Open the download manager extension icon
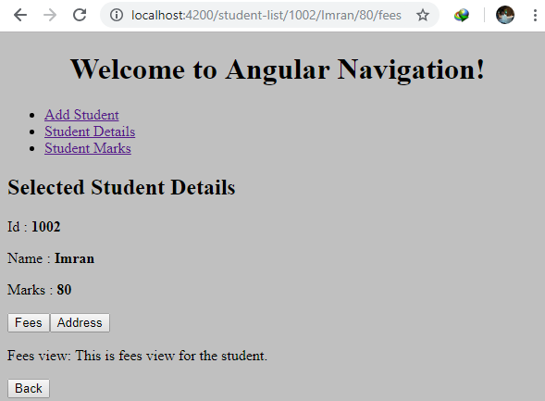Screen dimensions: 545x401 click(x=462, y=15)
